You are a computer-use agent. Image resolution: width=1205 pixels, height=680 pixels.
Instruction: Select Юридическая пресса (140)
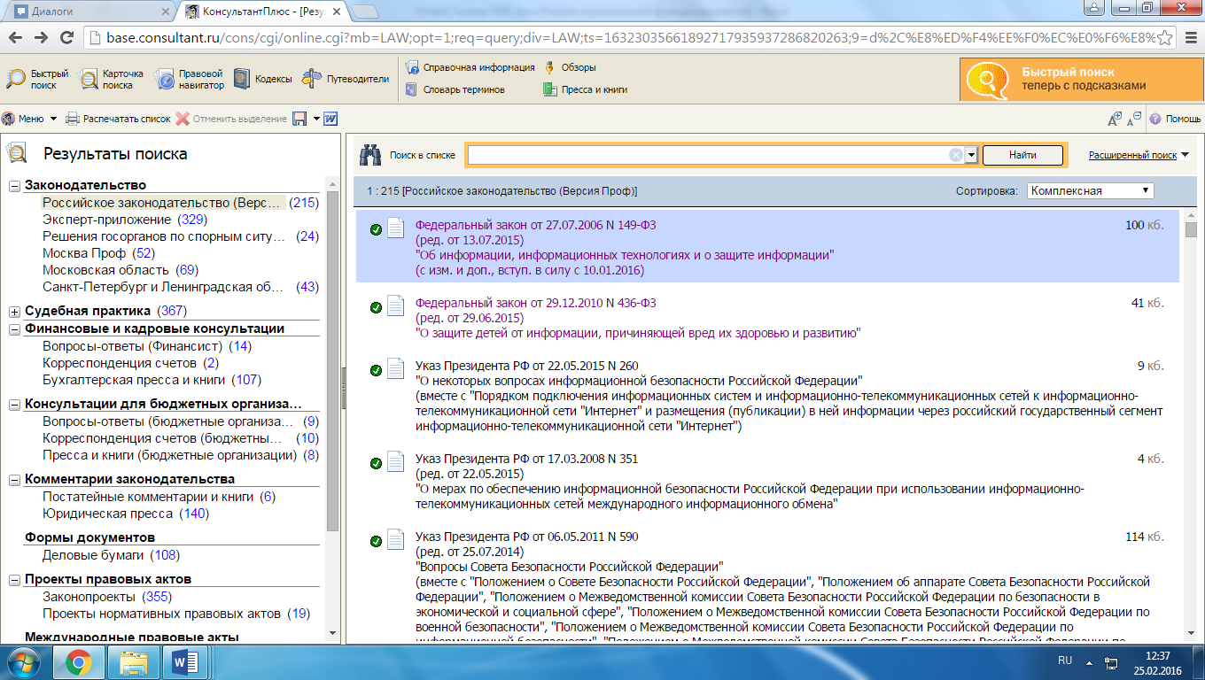click(125, 514)
